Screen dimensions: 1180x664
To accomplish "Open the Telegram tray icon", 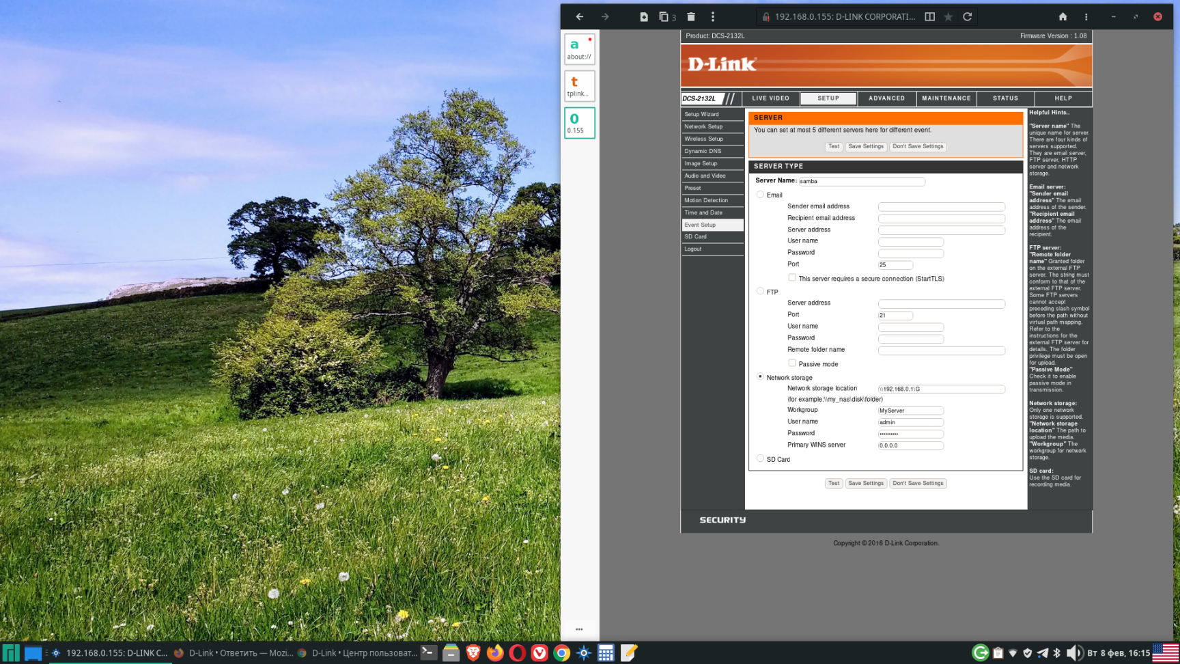I will coord(1042,653).
